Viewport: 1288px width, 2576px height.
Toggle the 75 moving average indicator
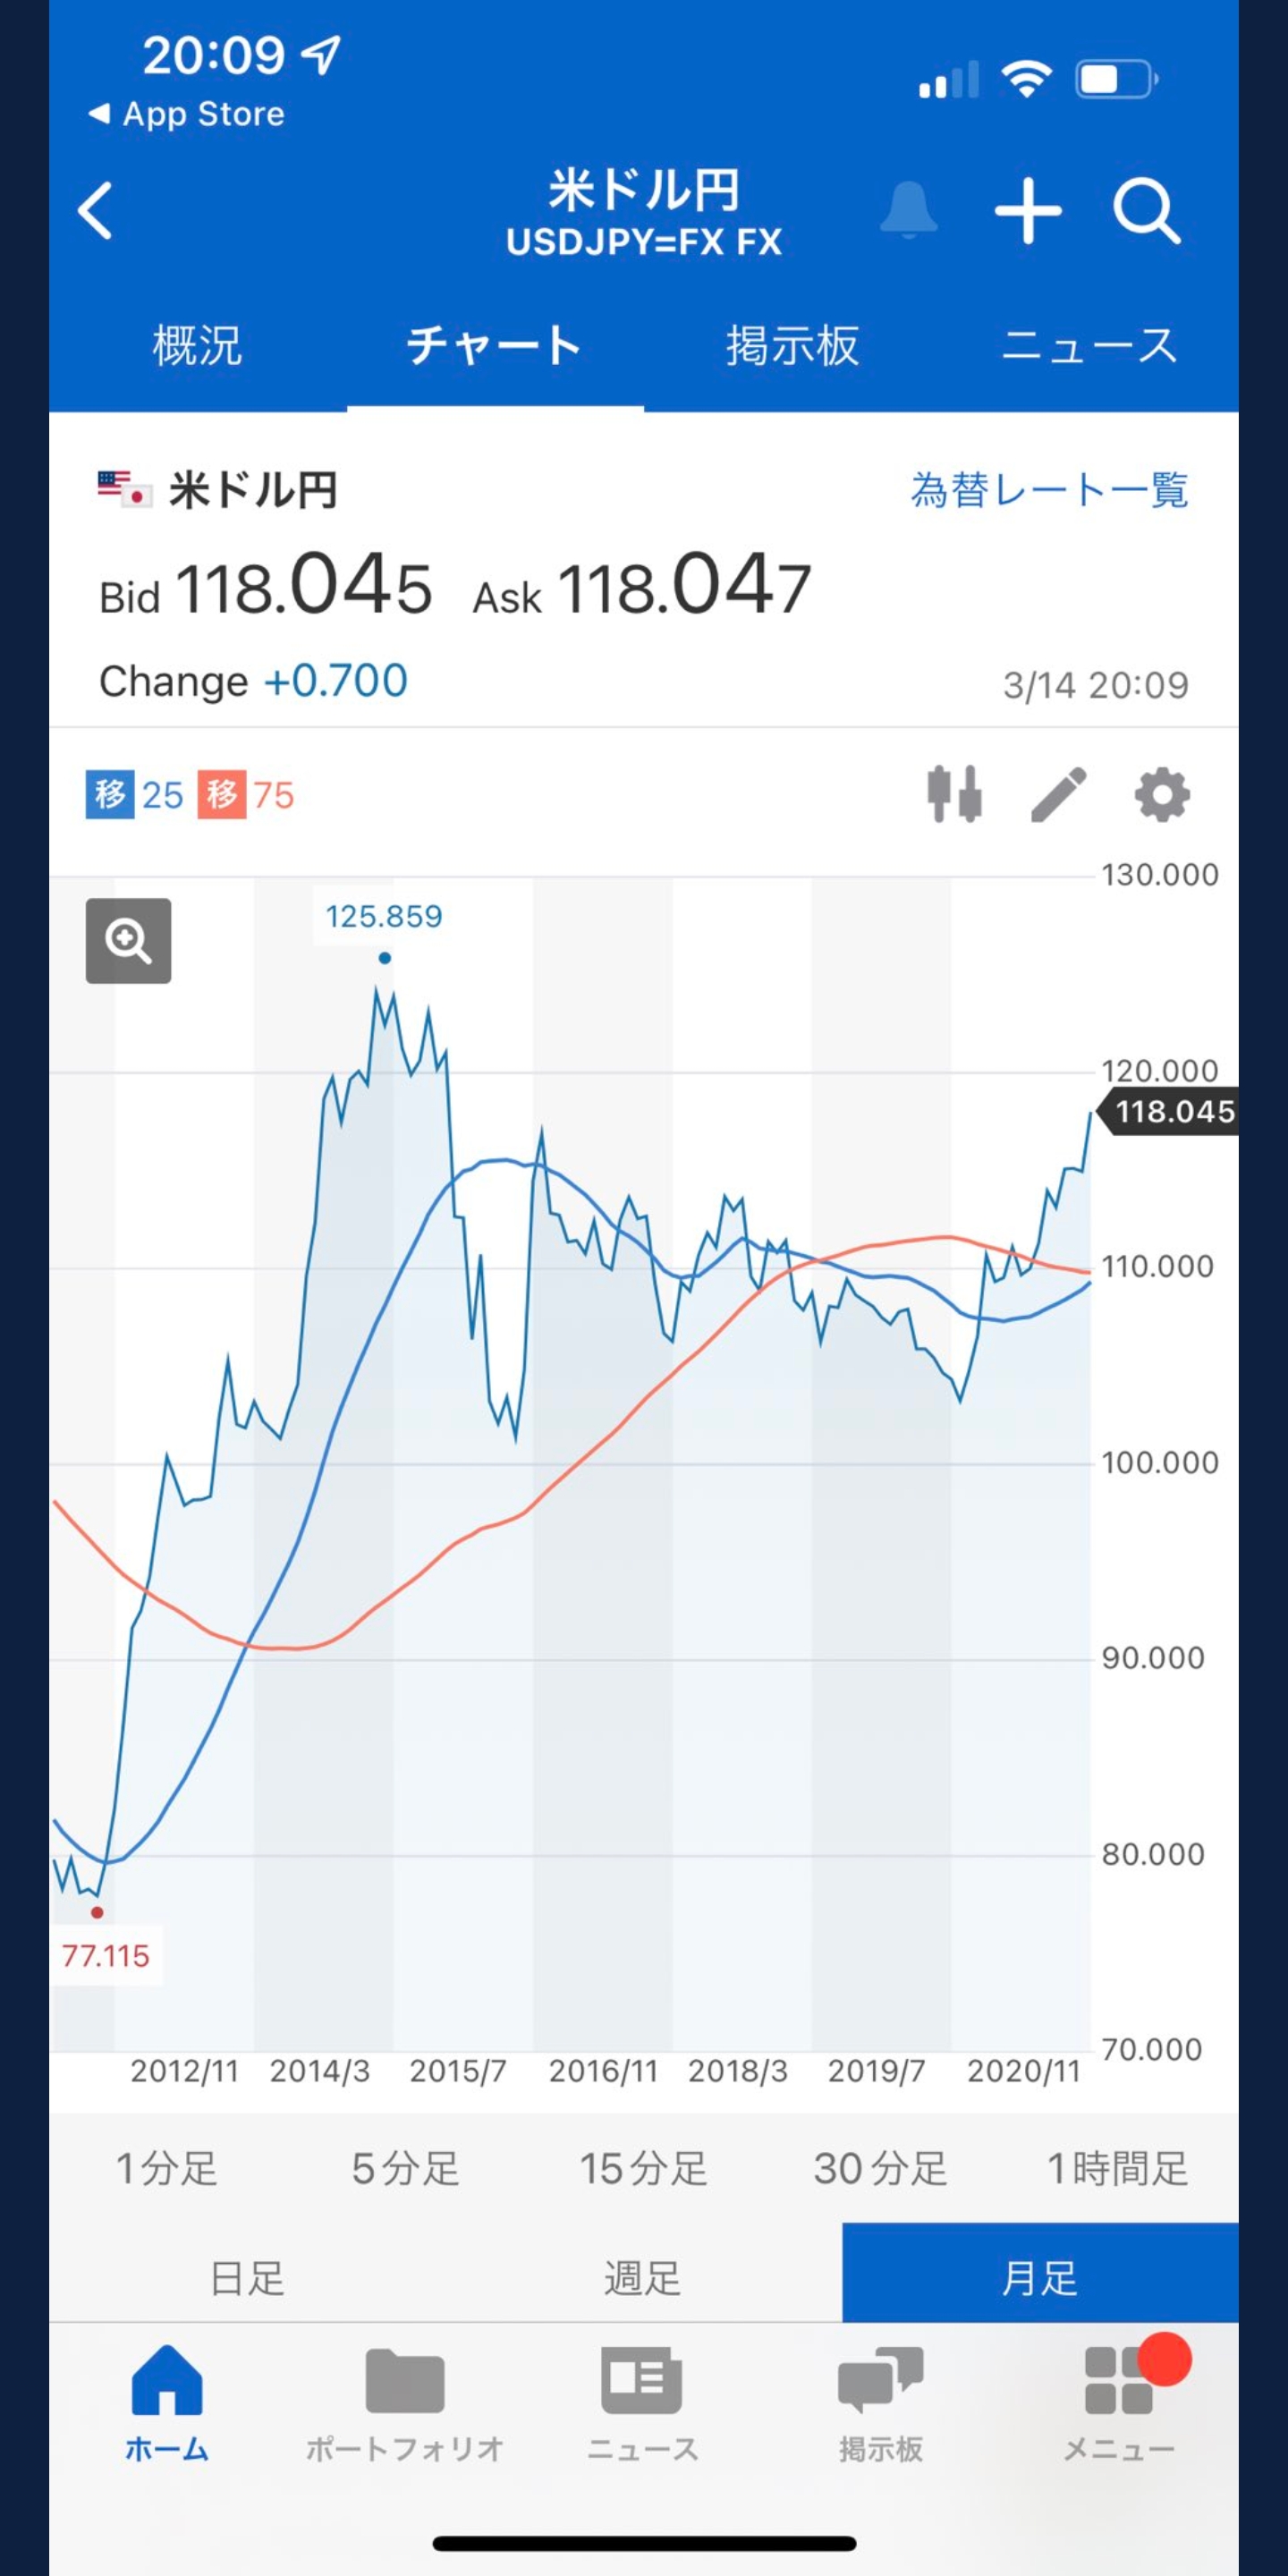246,795
